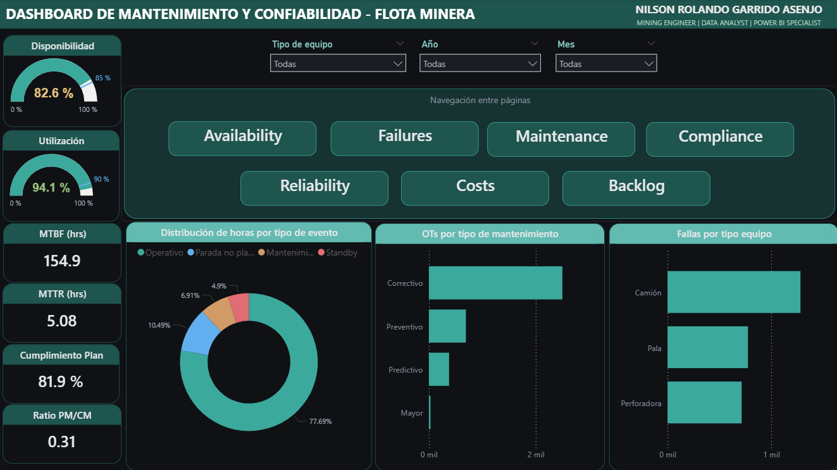This screenshot has height=470, width=837.
Task: Click the chevron beside Mes header
Action: (652, 44)
